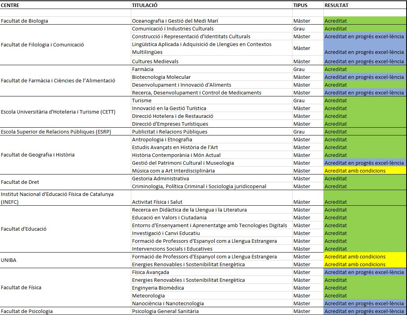Click the Biotecnologia Molecular cell
The height and width of the screenshot is (315, 407).
161,77
